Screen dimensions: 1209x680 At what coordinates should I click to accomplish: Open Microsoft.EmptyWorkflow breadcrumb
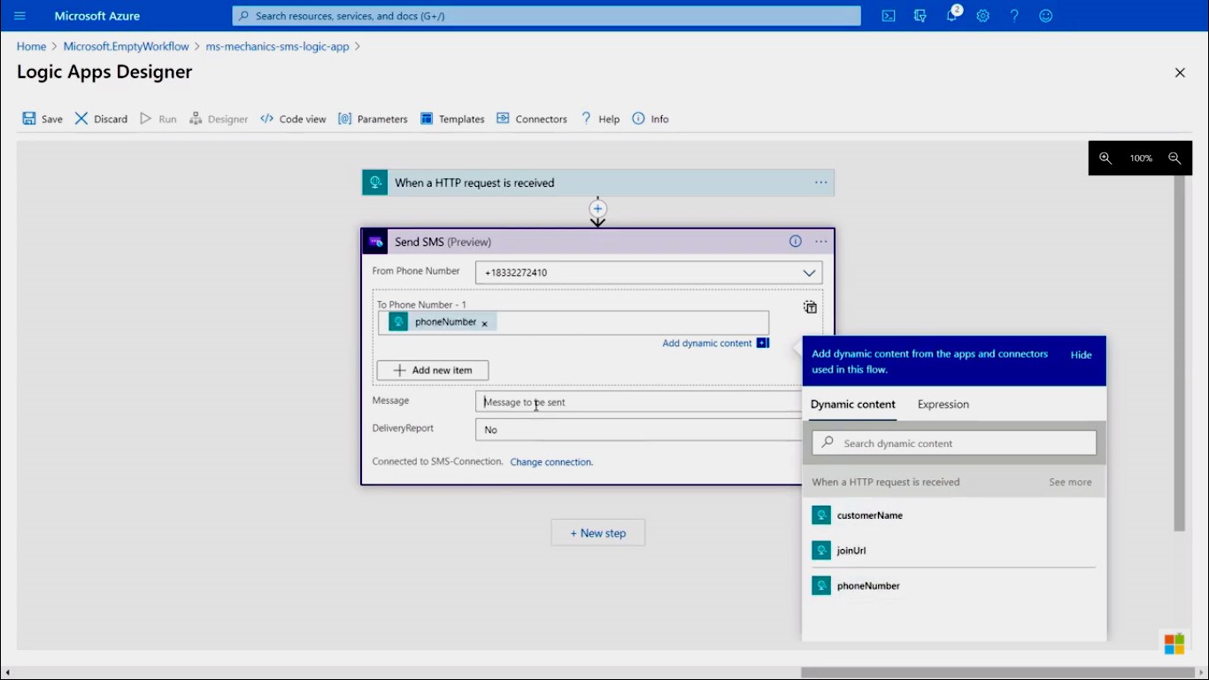point(127,46)
